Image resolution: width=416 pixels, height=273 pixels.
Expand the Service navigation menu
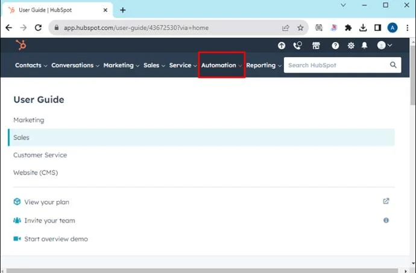[183, 65]
